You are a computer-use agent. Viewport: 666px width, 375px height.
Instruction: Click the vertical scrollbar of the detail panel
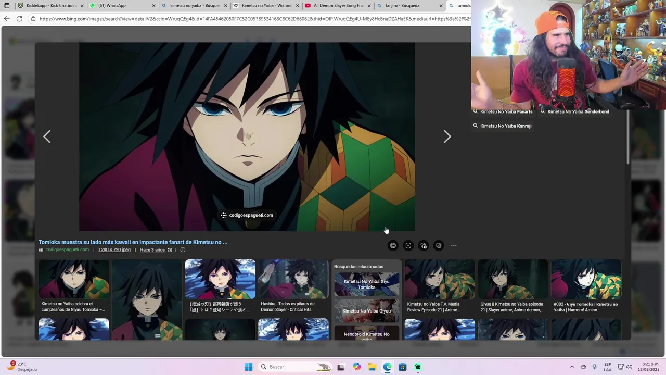click(x=628, y=137)
